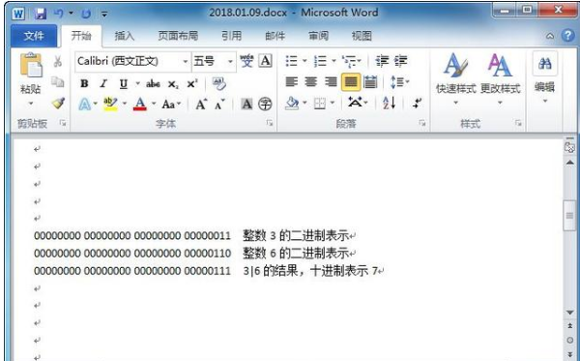
Task: Click the Numbering list icon
Action: pyautogui.click(x=320, y=61)
